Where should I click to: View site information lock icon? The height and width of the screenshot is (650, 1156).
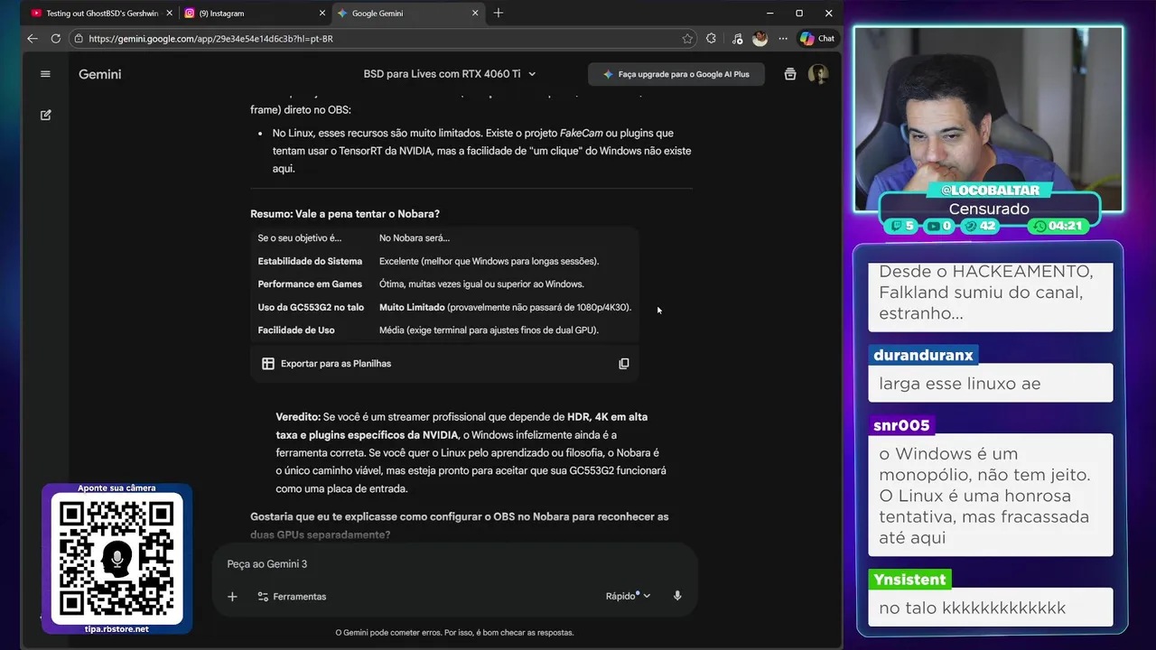tap(79, 39)
